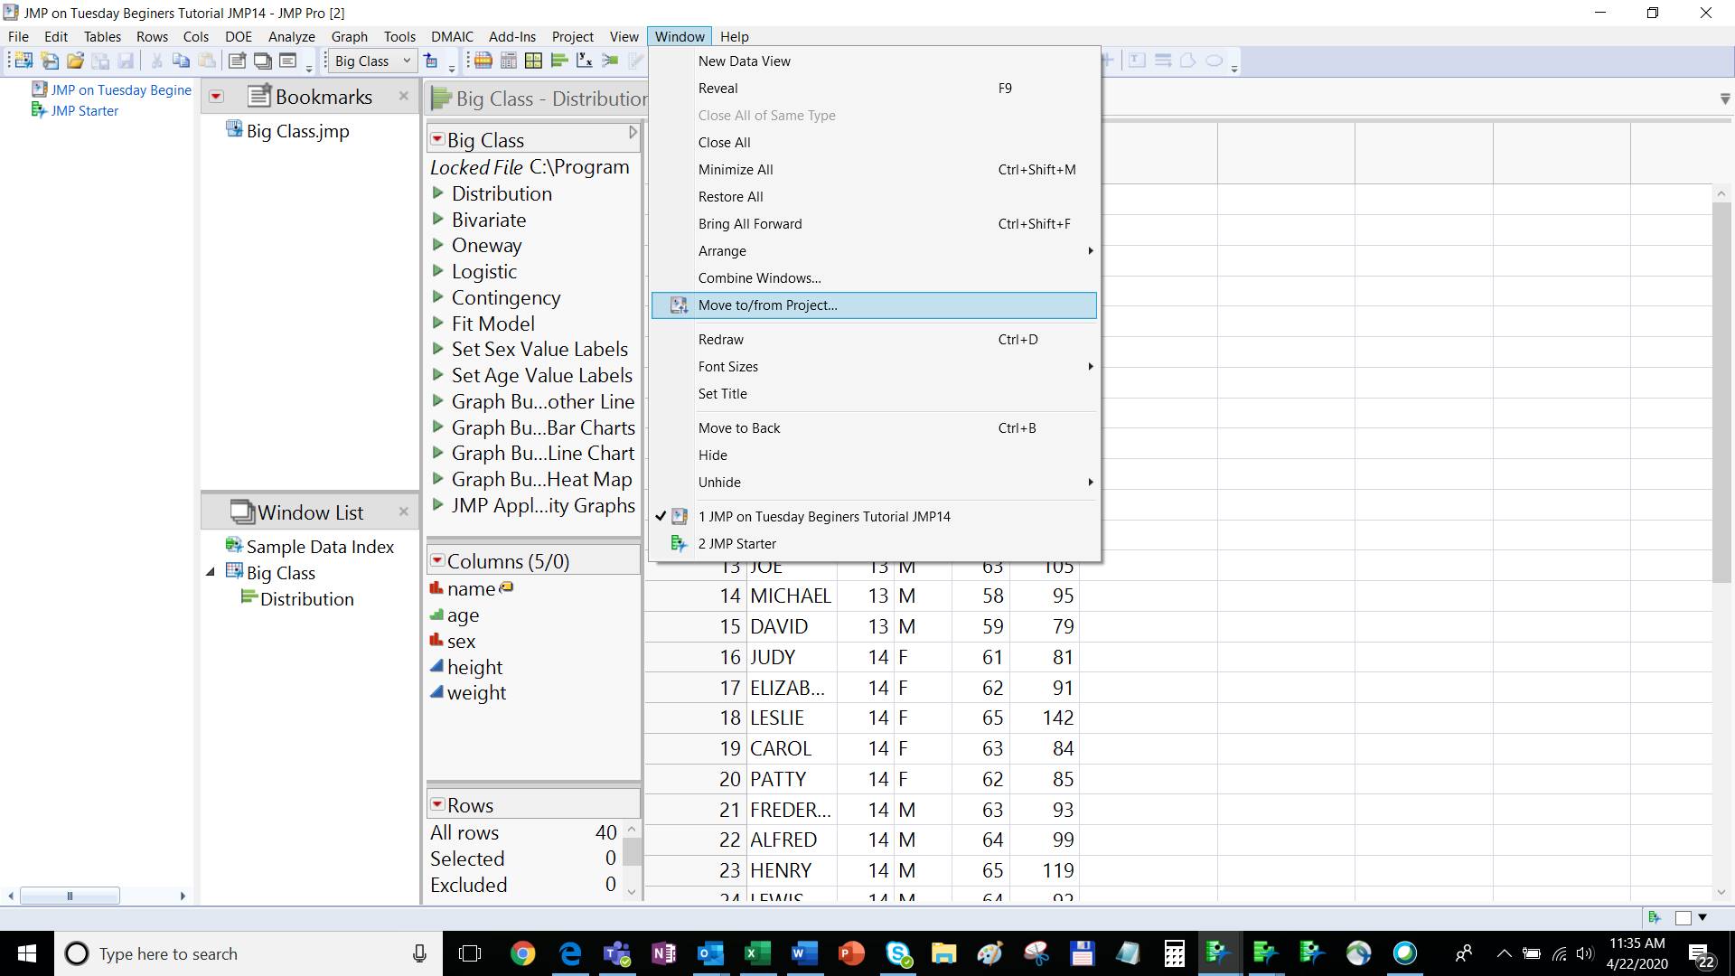Uncheck 1 JMP on Tuesday Beginers Tutorial
1735x976 pixels.
pos(824,516)
